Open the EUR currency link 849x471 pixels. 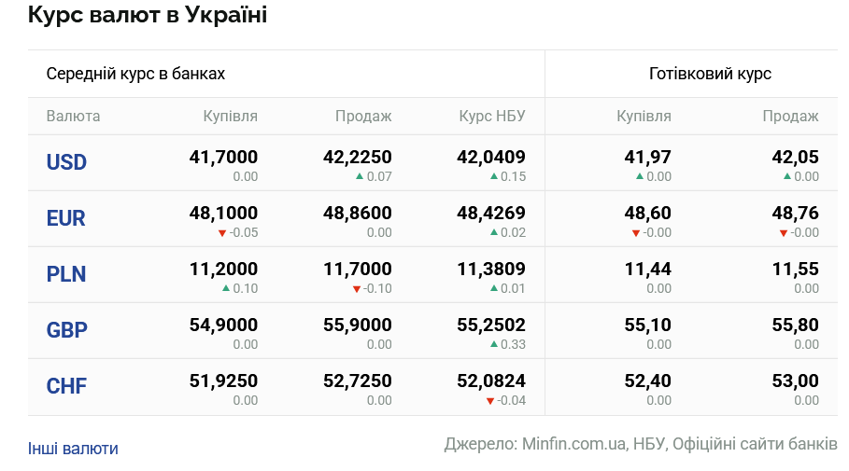click(x=66, y=218)
